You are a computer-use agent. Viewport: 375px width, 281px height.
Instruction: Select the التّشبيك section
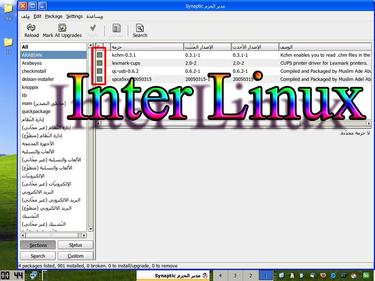[x=54, y=216]
